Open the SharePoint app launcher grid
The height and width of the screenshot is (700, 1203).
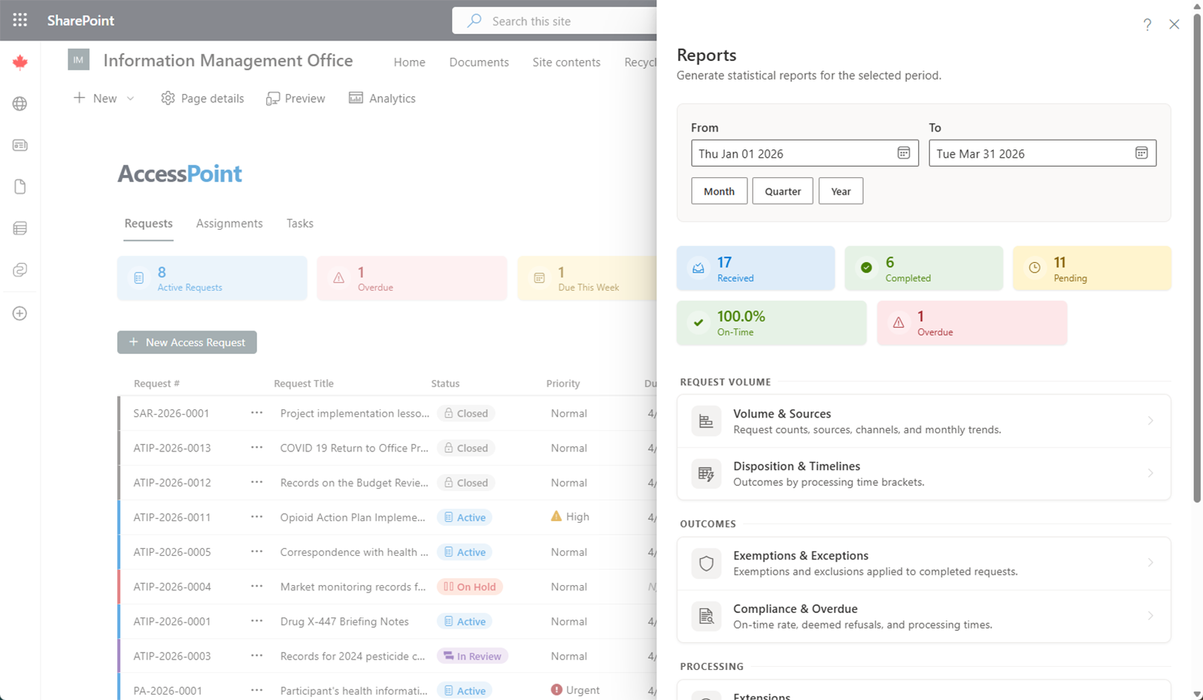pyautogui.click(x=19, y=20)
